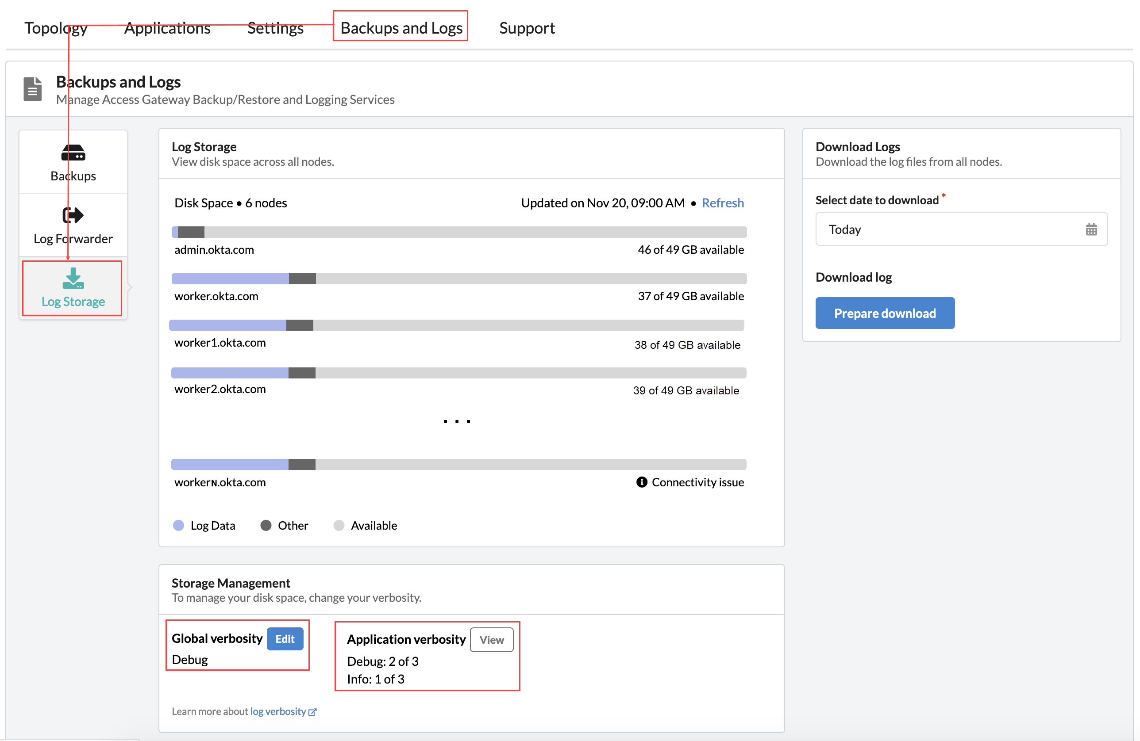Click the calendar icon in date field
This screenshot has width=1140, height=741.
[1091, 230]
